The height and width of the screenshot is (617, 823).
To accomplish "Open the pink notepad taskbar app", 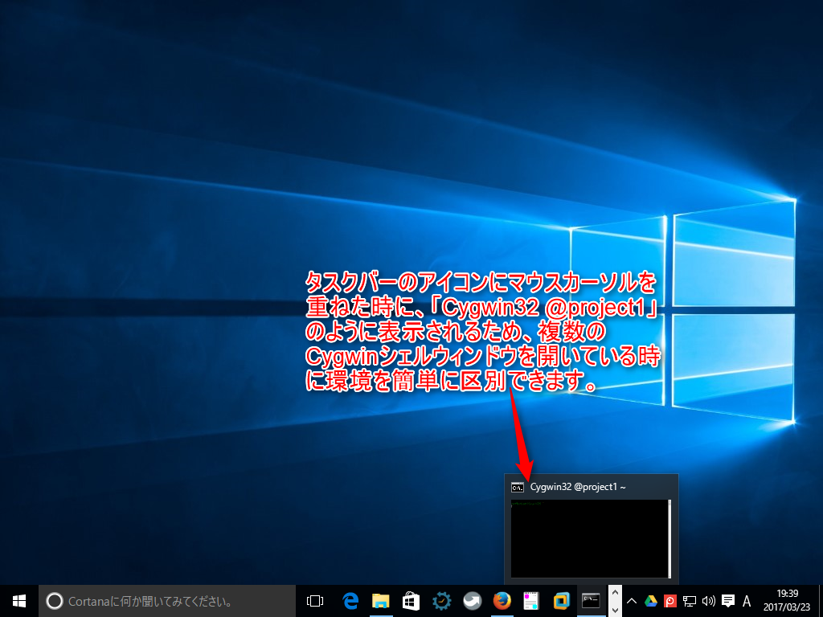I will [x=531, y=600].
